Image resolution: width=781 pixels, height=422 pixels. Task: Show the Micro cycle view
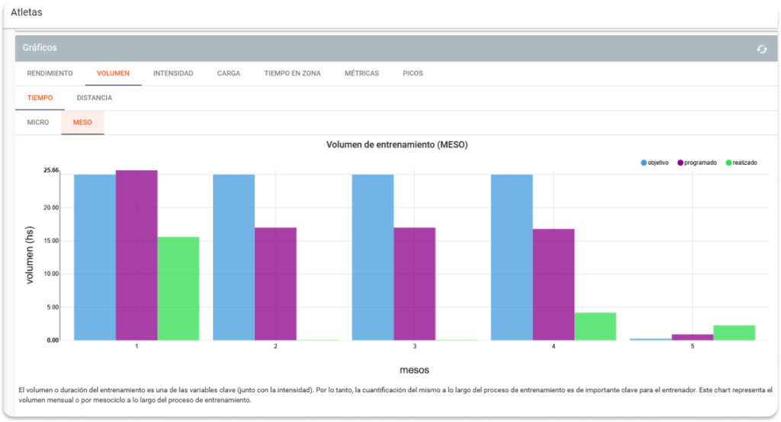38,123
